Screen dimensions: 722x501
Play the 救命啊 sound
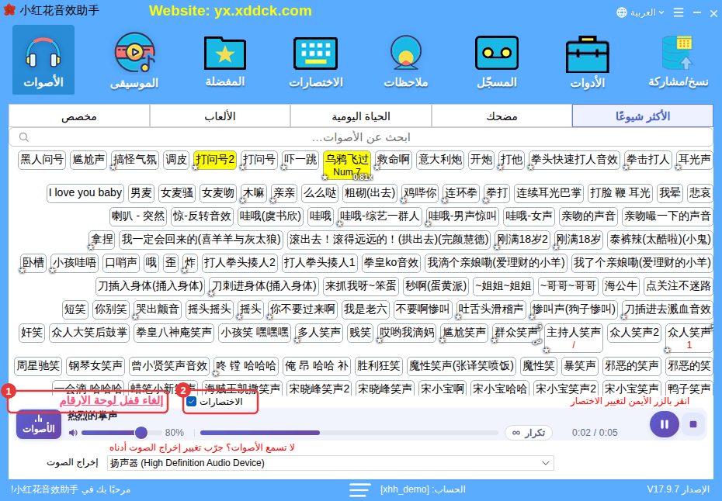click(x=394, y=160)
